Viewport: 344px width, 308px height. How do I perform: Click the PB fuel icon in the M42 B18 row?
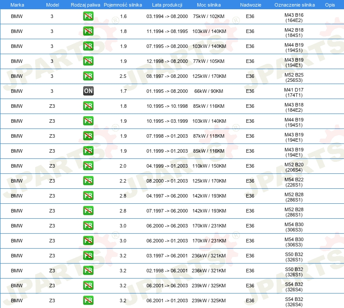(88, 31)
